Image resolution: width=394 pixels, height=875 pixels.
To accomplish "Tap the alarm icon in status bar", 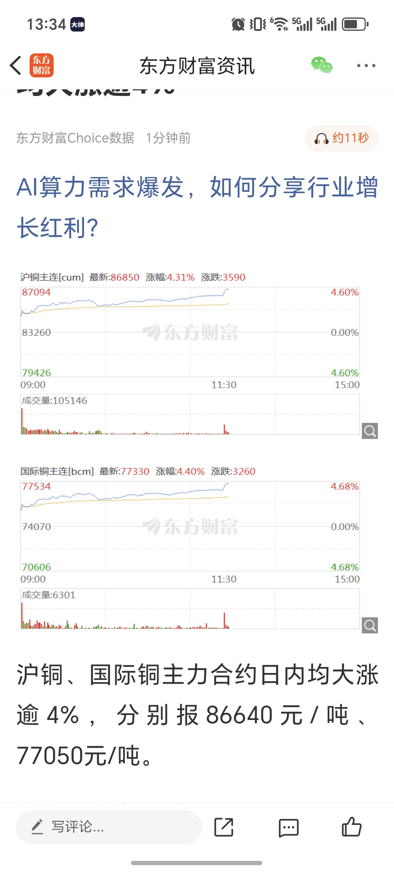I will [x=238, y=24].
